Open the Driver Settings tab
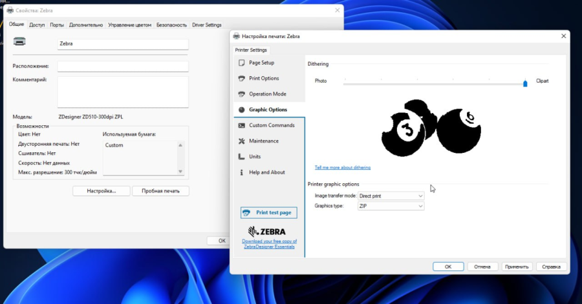582x304 pixels. click(207, 25)
